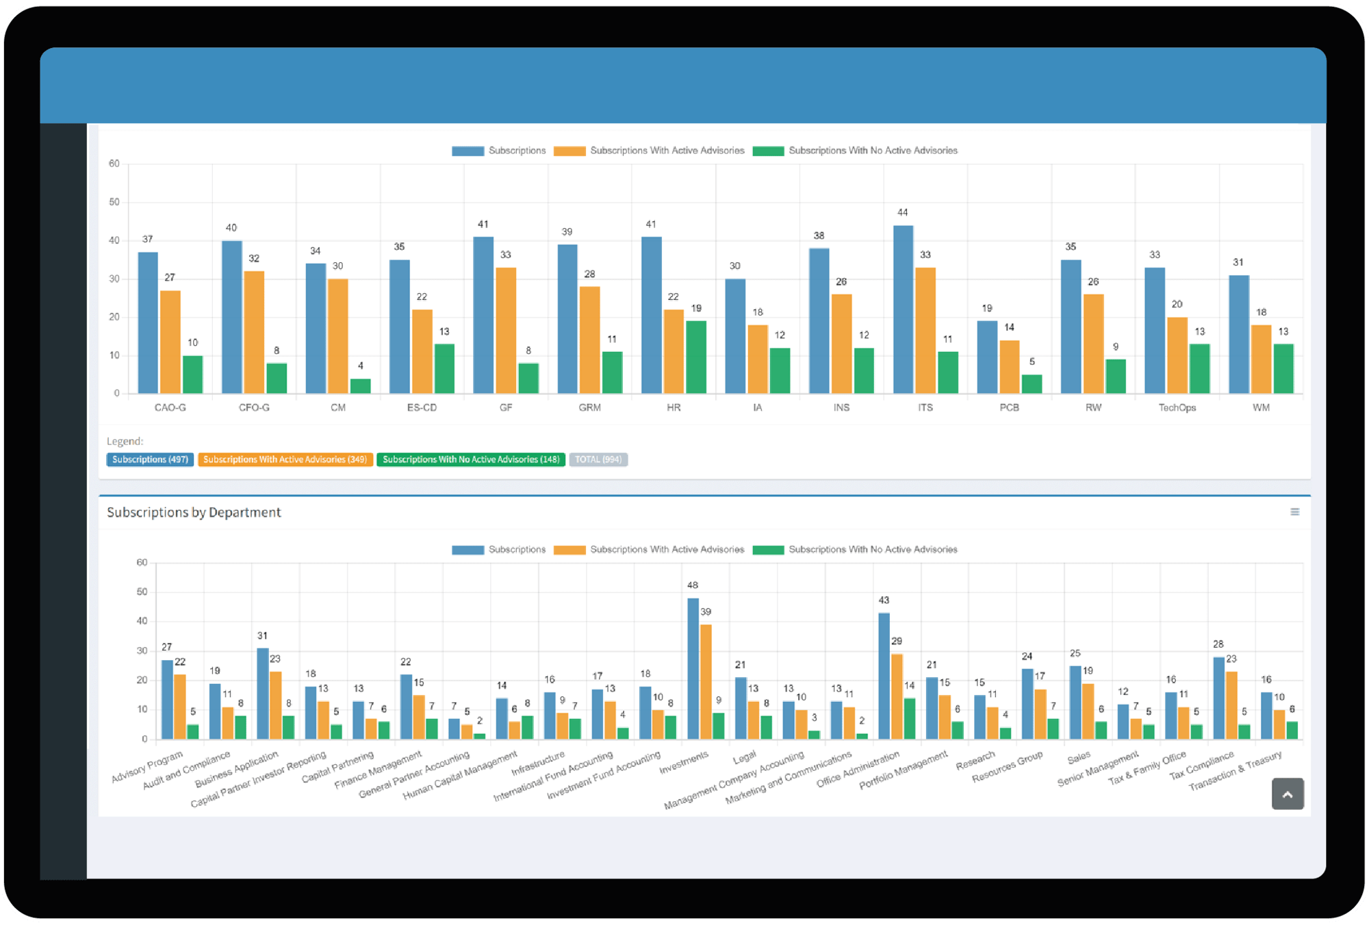Image resolution: width=1369 pixels, height=925 pixels.
Task: Click the Sales axis label
Action: point(1078,757)
